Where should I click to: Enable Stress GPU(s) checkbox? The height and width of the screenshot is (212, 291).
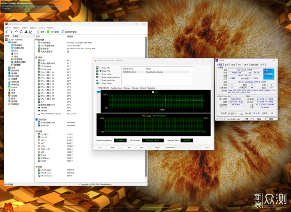[x=101, y=83]
